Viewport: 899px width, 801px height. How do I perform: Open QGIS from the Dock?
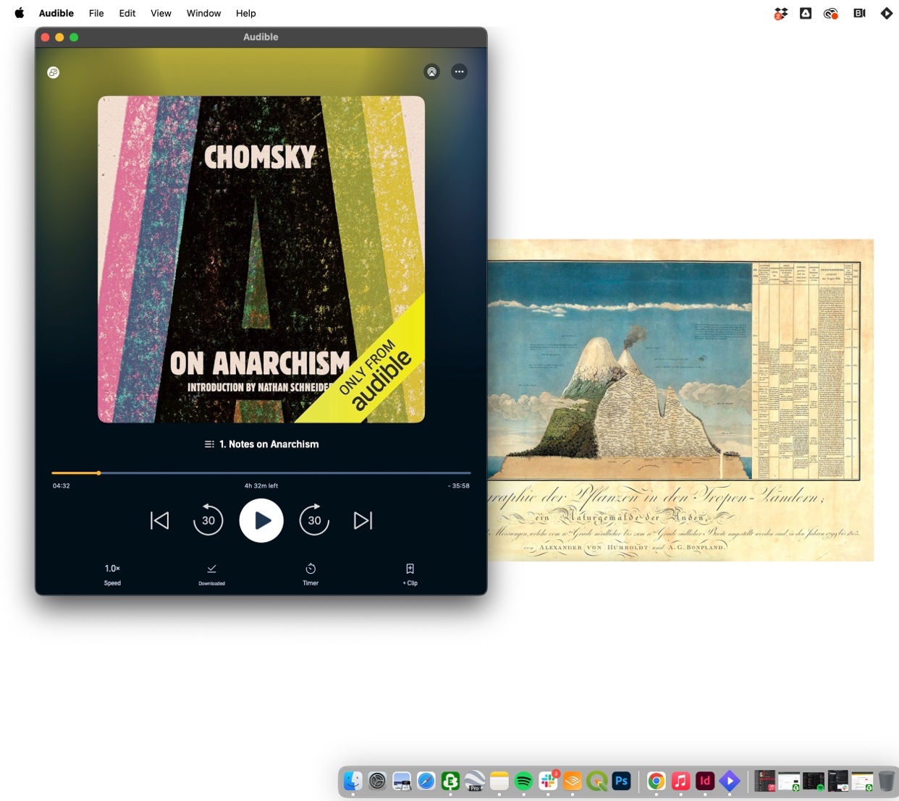coord(597,781)
